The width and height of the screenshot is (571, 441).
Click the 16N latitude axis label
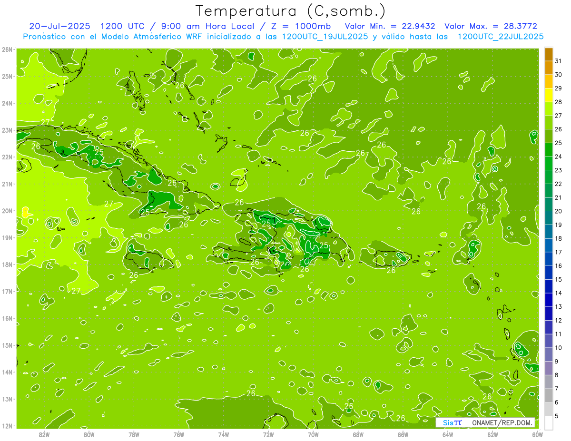tap(7, 318)
